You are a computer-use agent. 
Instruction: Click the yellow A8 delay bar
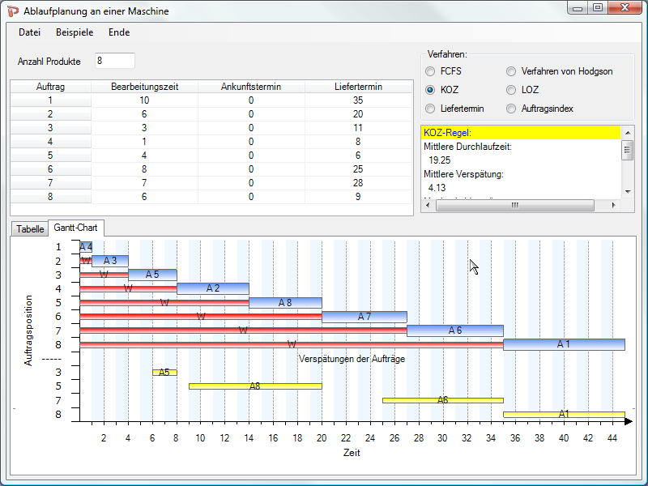click(x=255, y=386)
